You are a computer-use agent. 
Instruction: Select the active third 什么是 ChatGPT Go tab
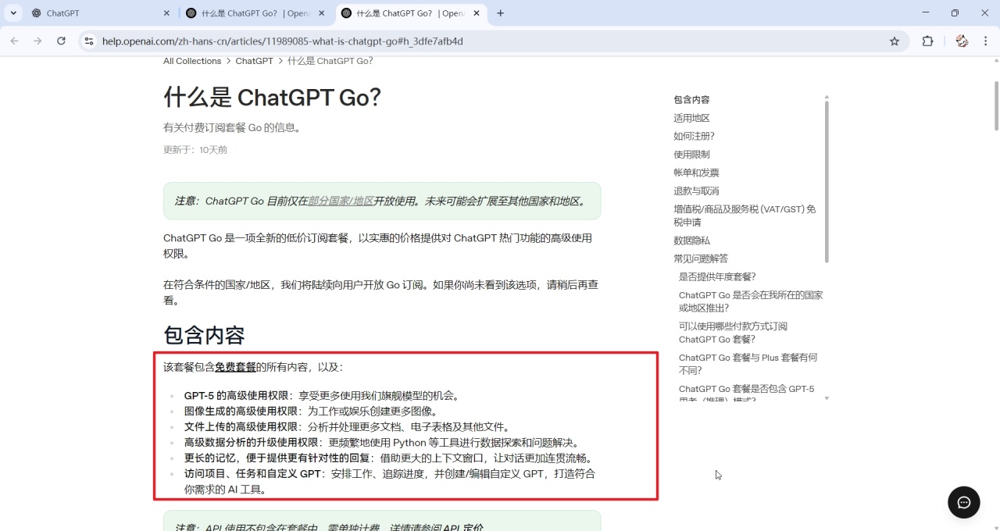point(410,13)
